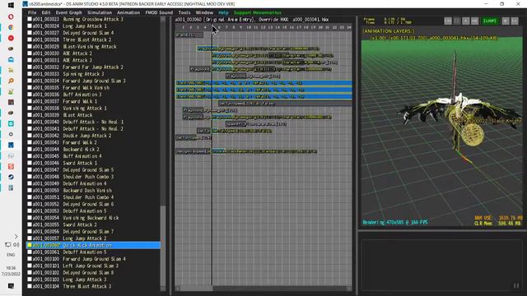Select Three Blast Attack 3 entry
Image resolution: width=527 pixels, height=296 pixels.
click(x=93, y=286)
